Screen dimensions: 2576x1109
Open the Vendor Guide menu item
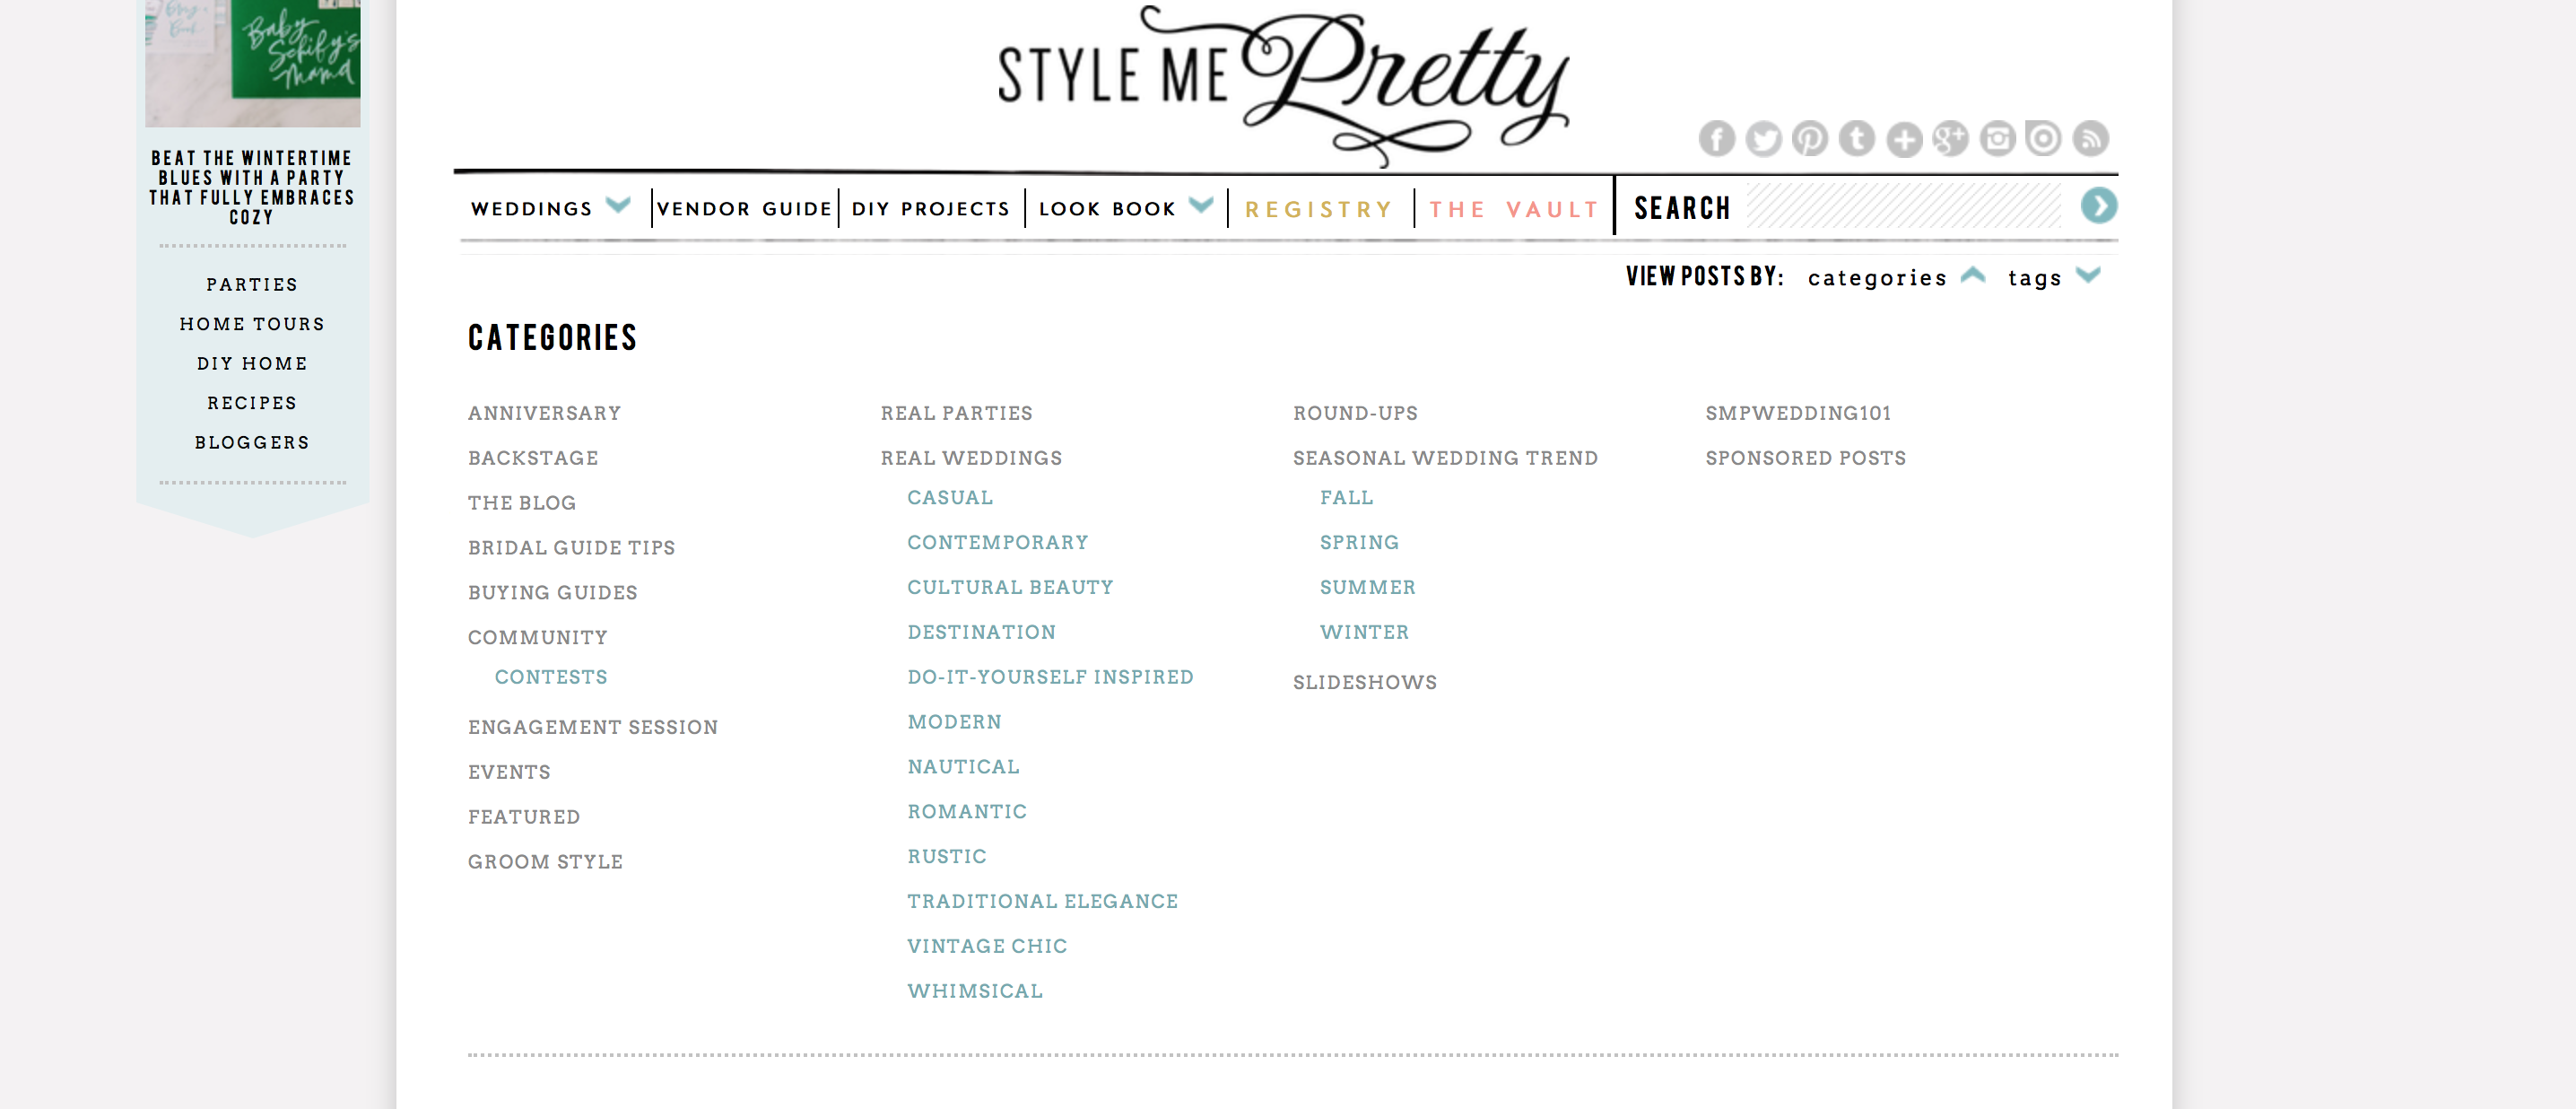click(744, 208)
